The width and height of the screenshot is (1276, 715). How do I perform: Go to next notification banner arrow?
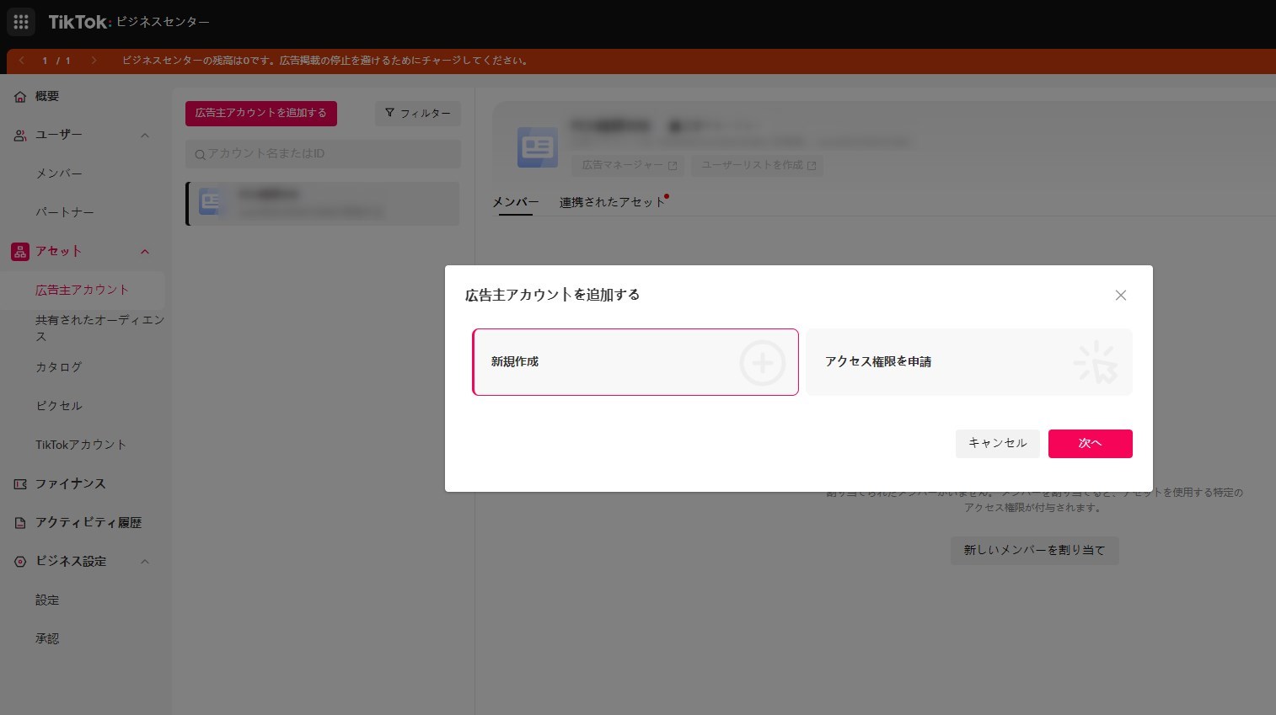[94, 61]
